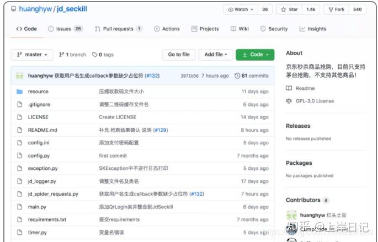378x242 pixels.
Task: Click the Go to file button
Action: pyautogui.click(x=179, y=55)
